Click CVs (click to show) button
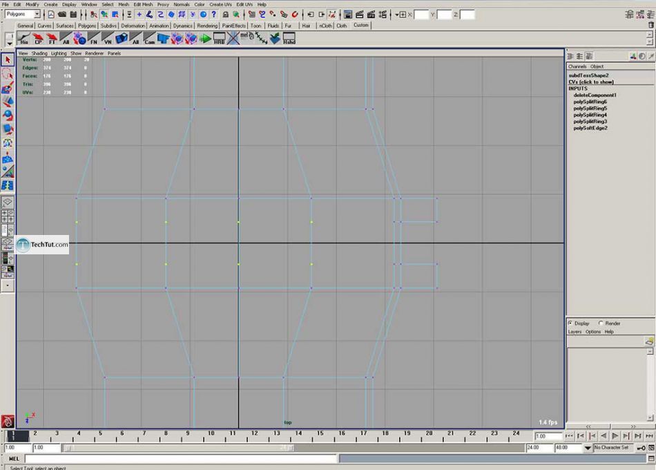Image resolution: width=656 pixels, height=470 pixels. 590,82
